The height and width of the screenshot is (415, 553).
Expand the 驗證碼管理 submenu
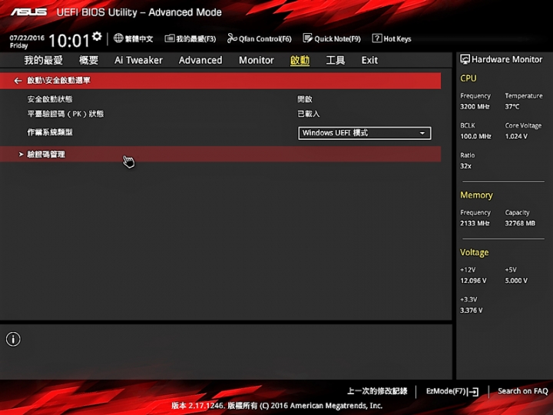click(x=220, y=154)
